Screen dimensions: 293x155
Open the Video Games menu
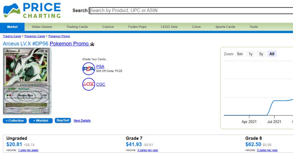42,27
